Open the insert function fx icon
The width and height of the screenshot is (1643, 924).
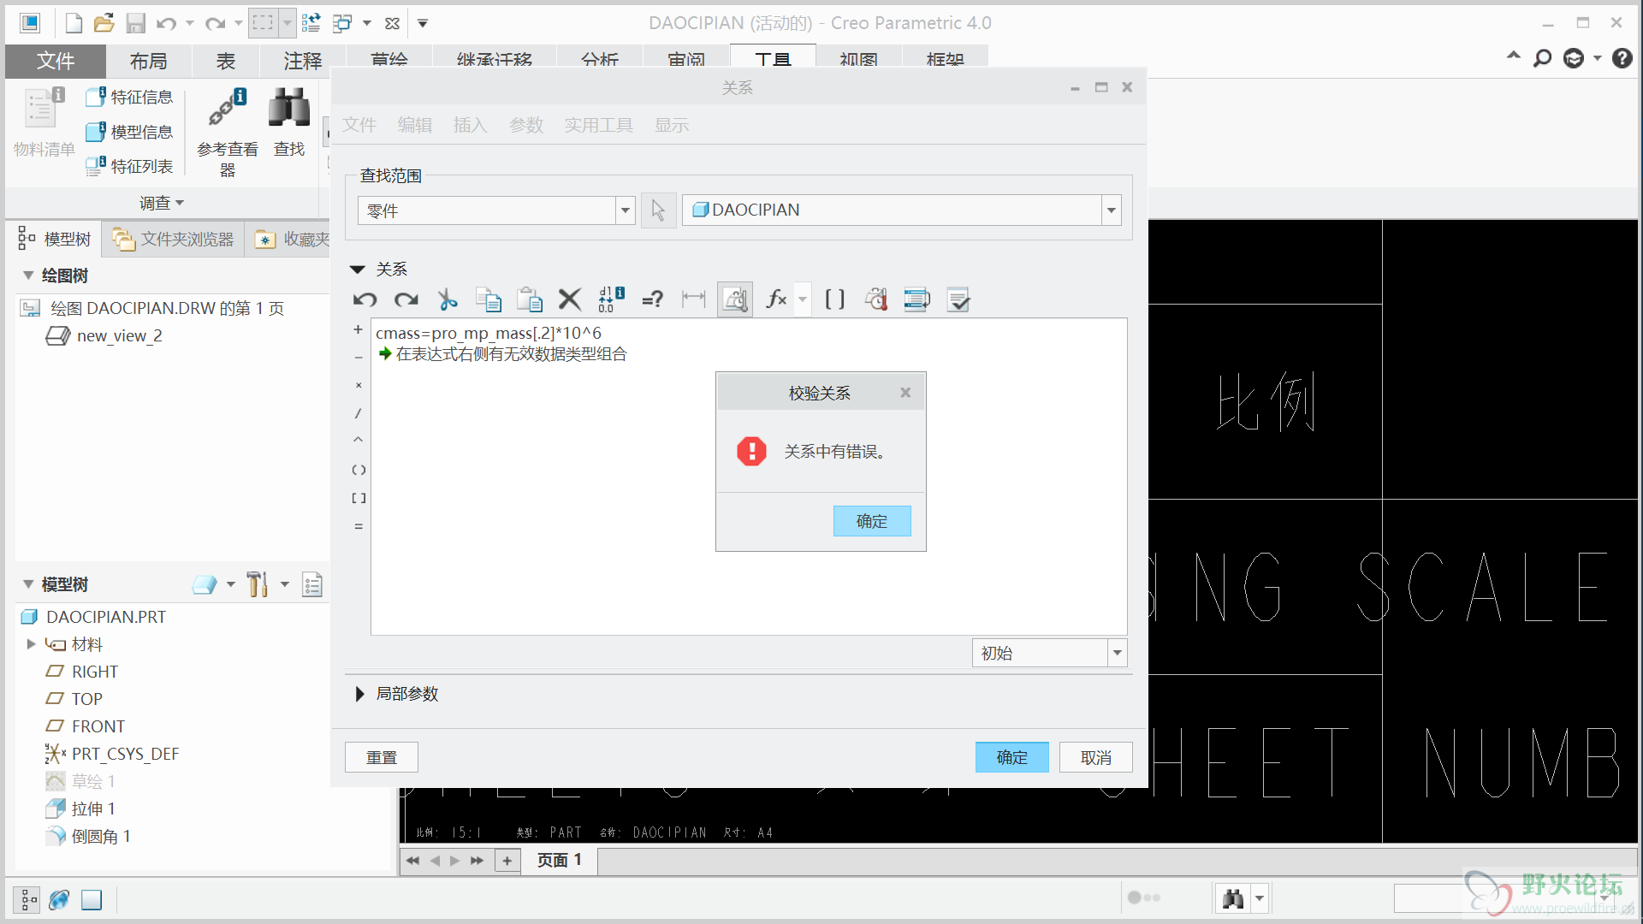[777, 299]
